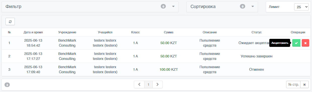Click the sorting count badge
The width and height of the screenshot is (312, 92).
point(242,7)
